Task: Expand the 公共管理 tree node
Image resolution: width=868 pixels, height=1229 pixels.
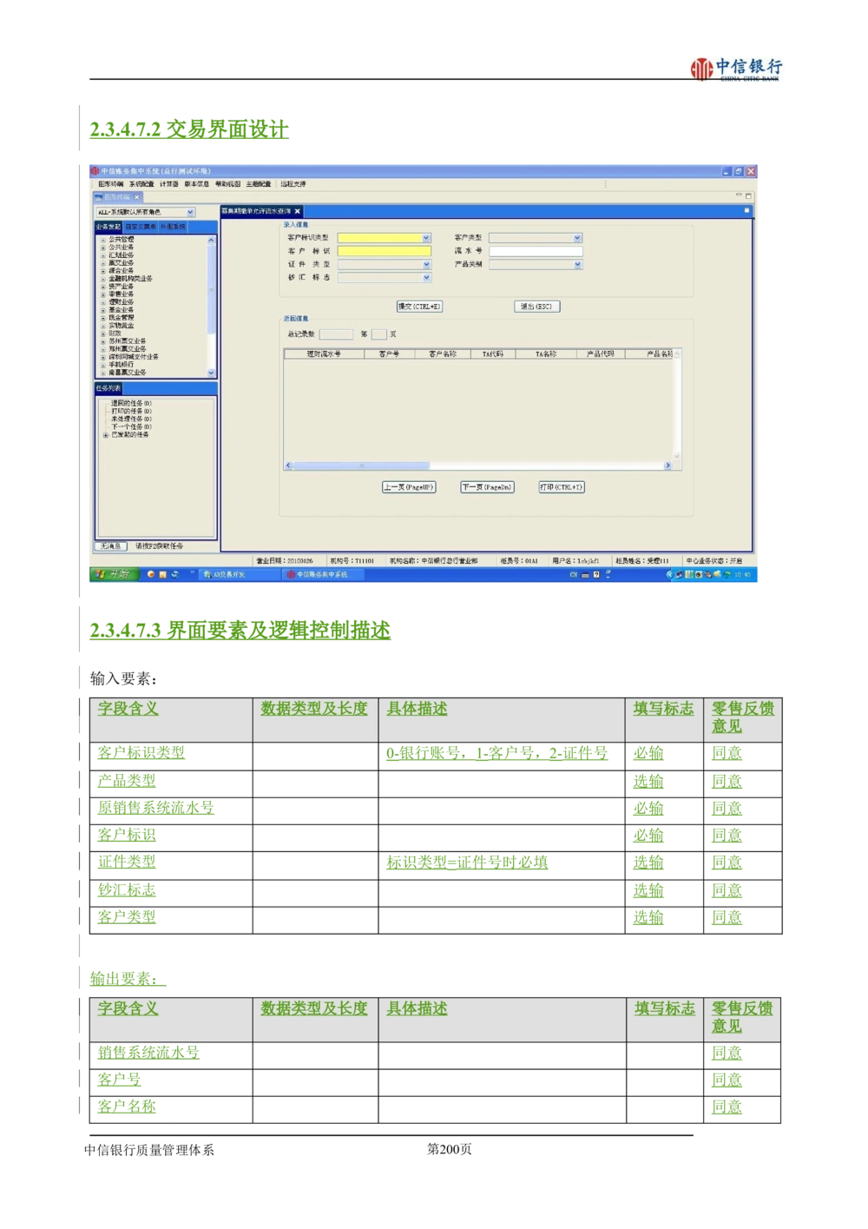Action: tap(102, 240)
